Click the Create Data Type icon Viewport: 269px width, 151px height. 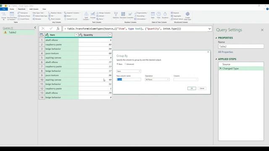pos(187,16)
